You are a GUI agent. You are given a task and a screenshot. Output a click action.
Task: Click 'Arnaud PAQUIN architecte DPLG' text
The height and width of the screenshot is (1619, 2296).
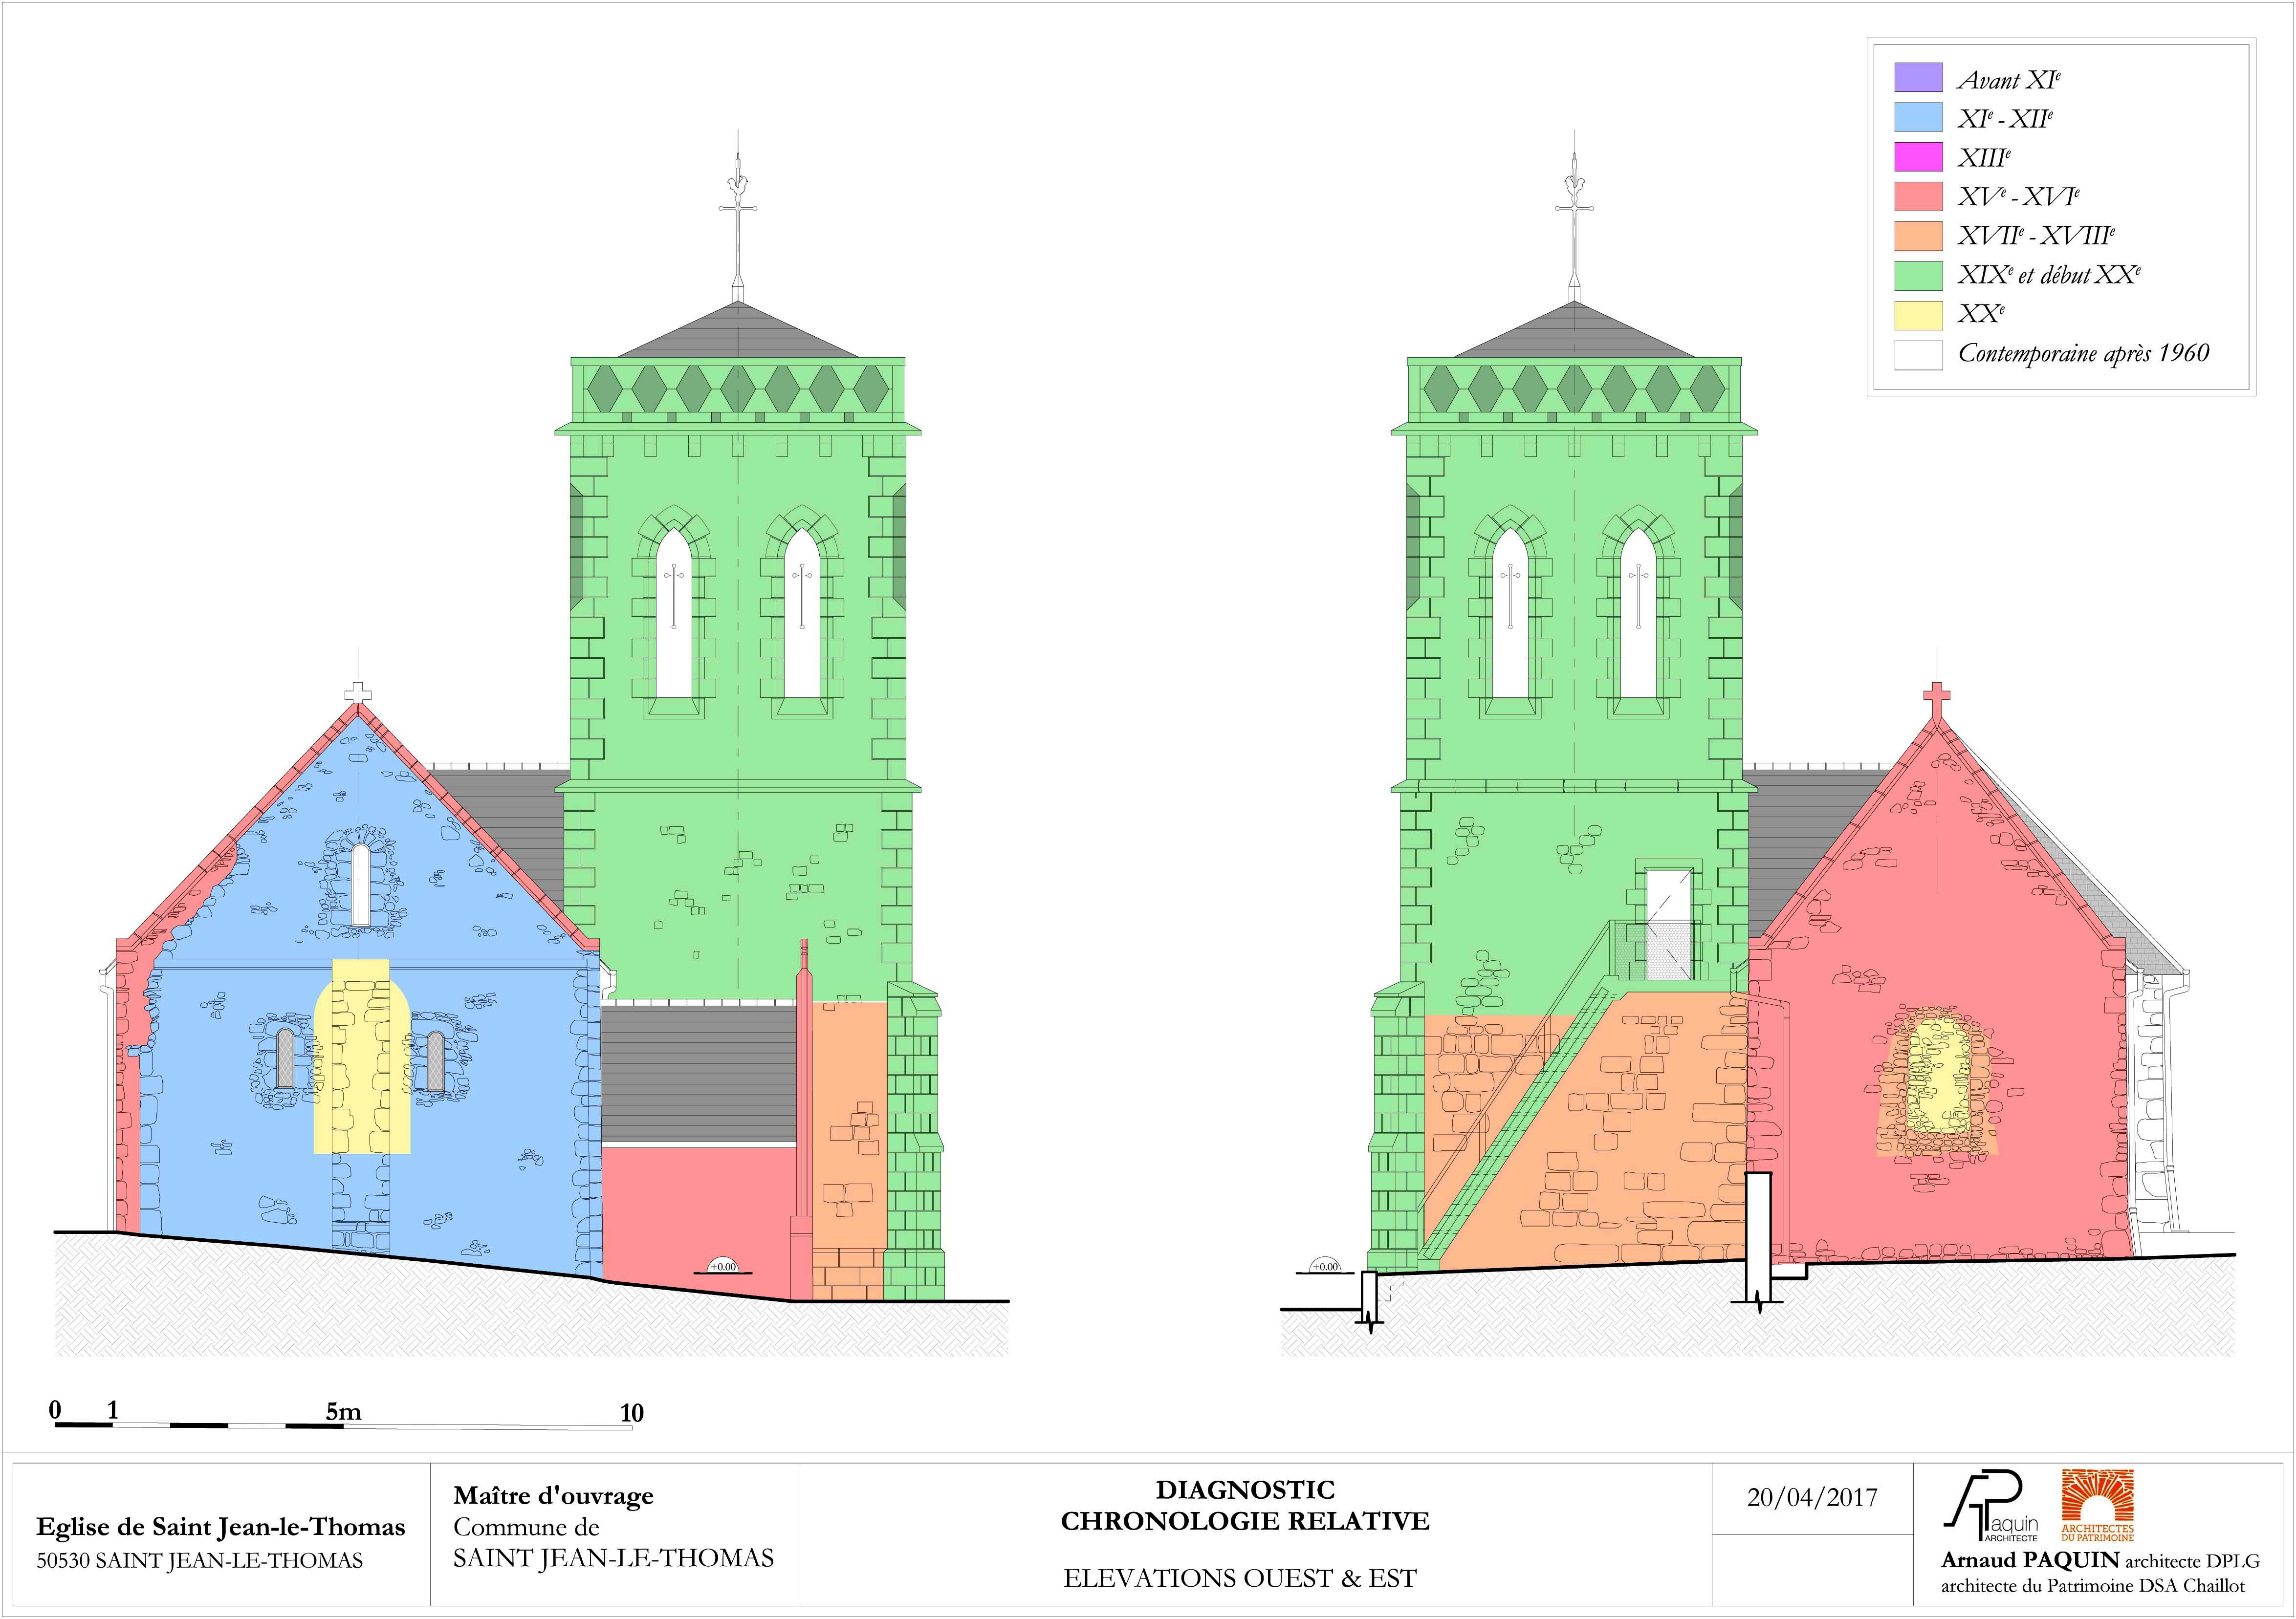click(2100, 1560)
